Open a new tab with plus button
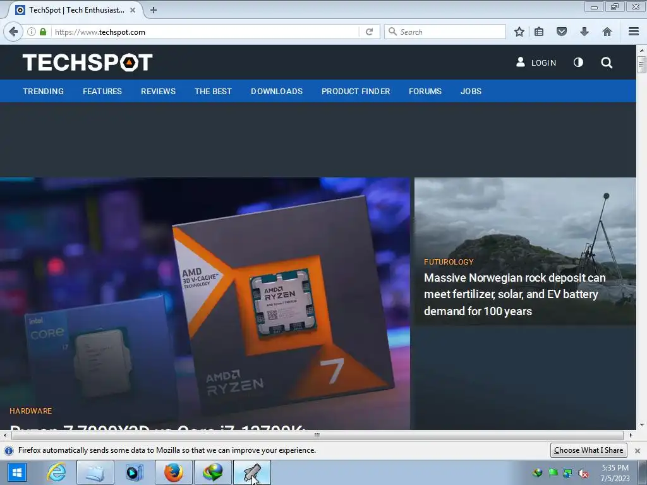Image resolution: width=647 pixels, height=485 pixels. 154,10
